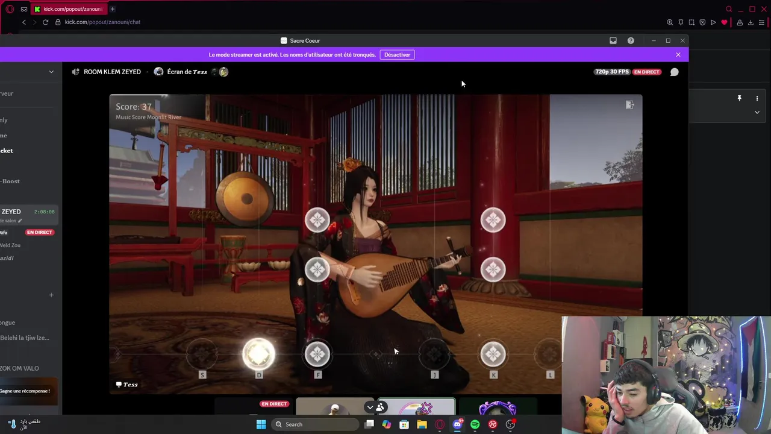The height and width of the screenshot is (434, 771).
Task: Open Opera snapshot capture tool
Action: (691, 22)
